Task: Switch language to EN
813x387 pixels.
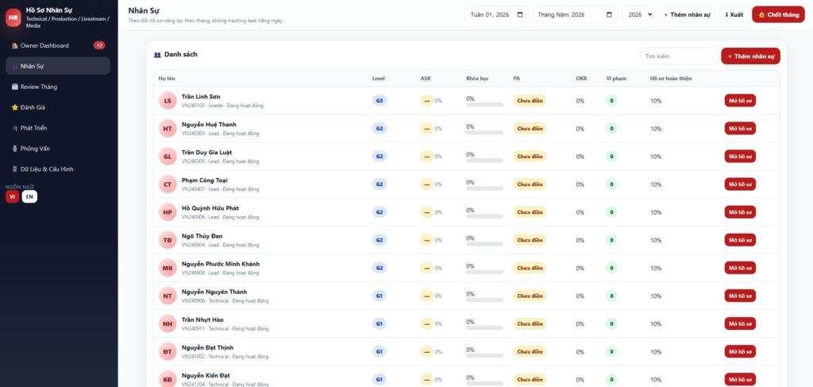Action: pos(29,196)
